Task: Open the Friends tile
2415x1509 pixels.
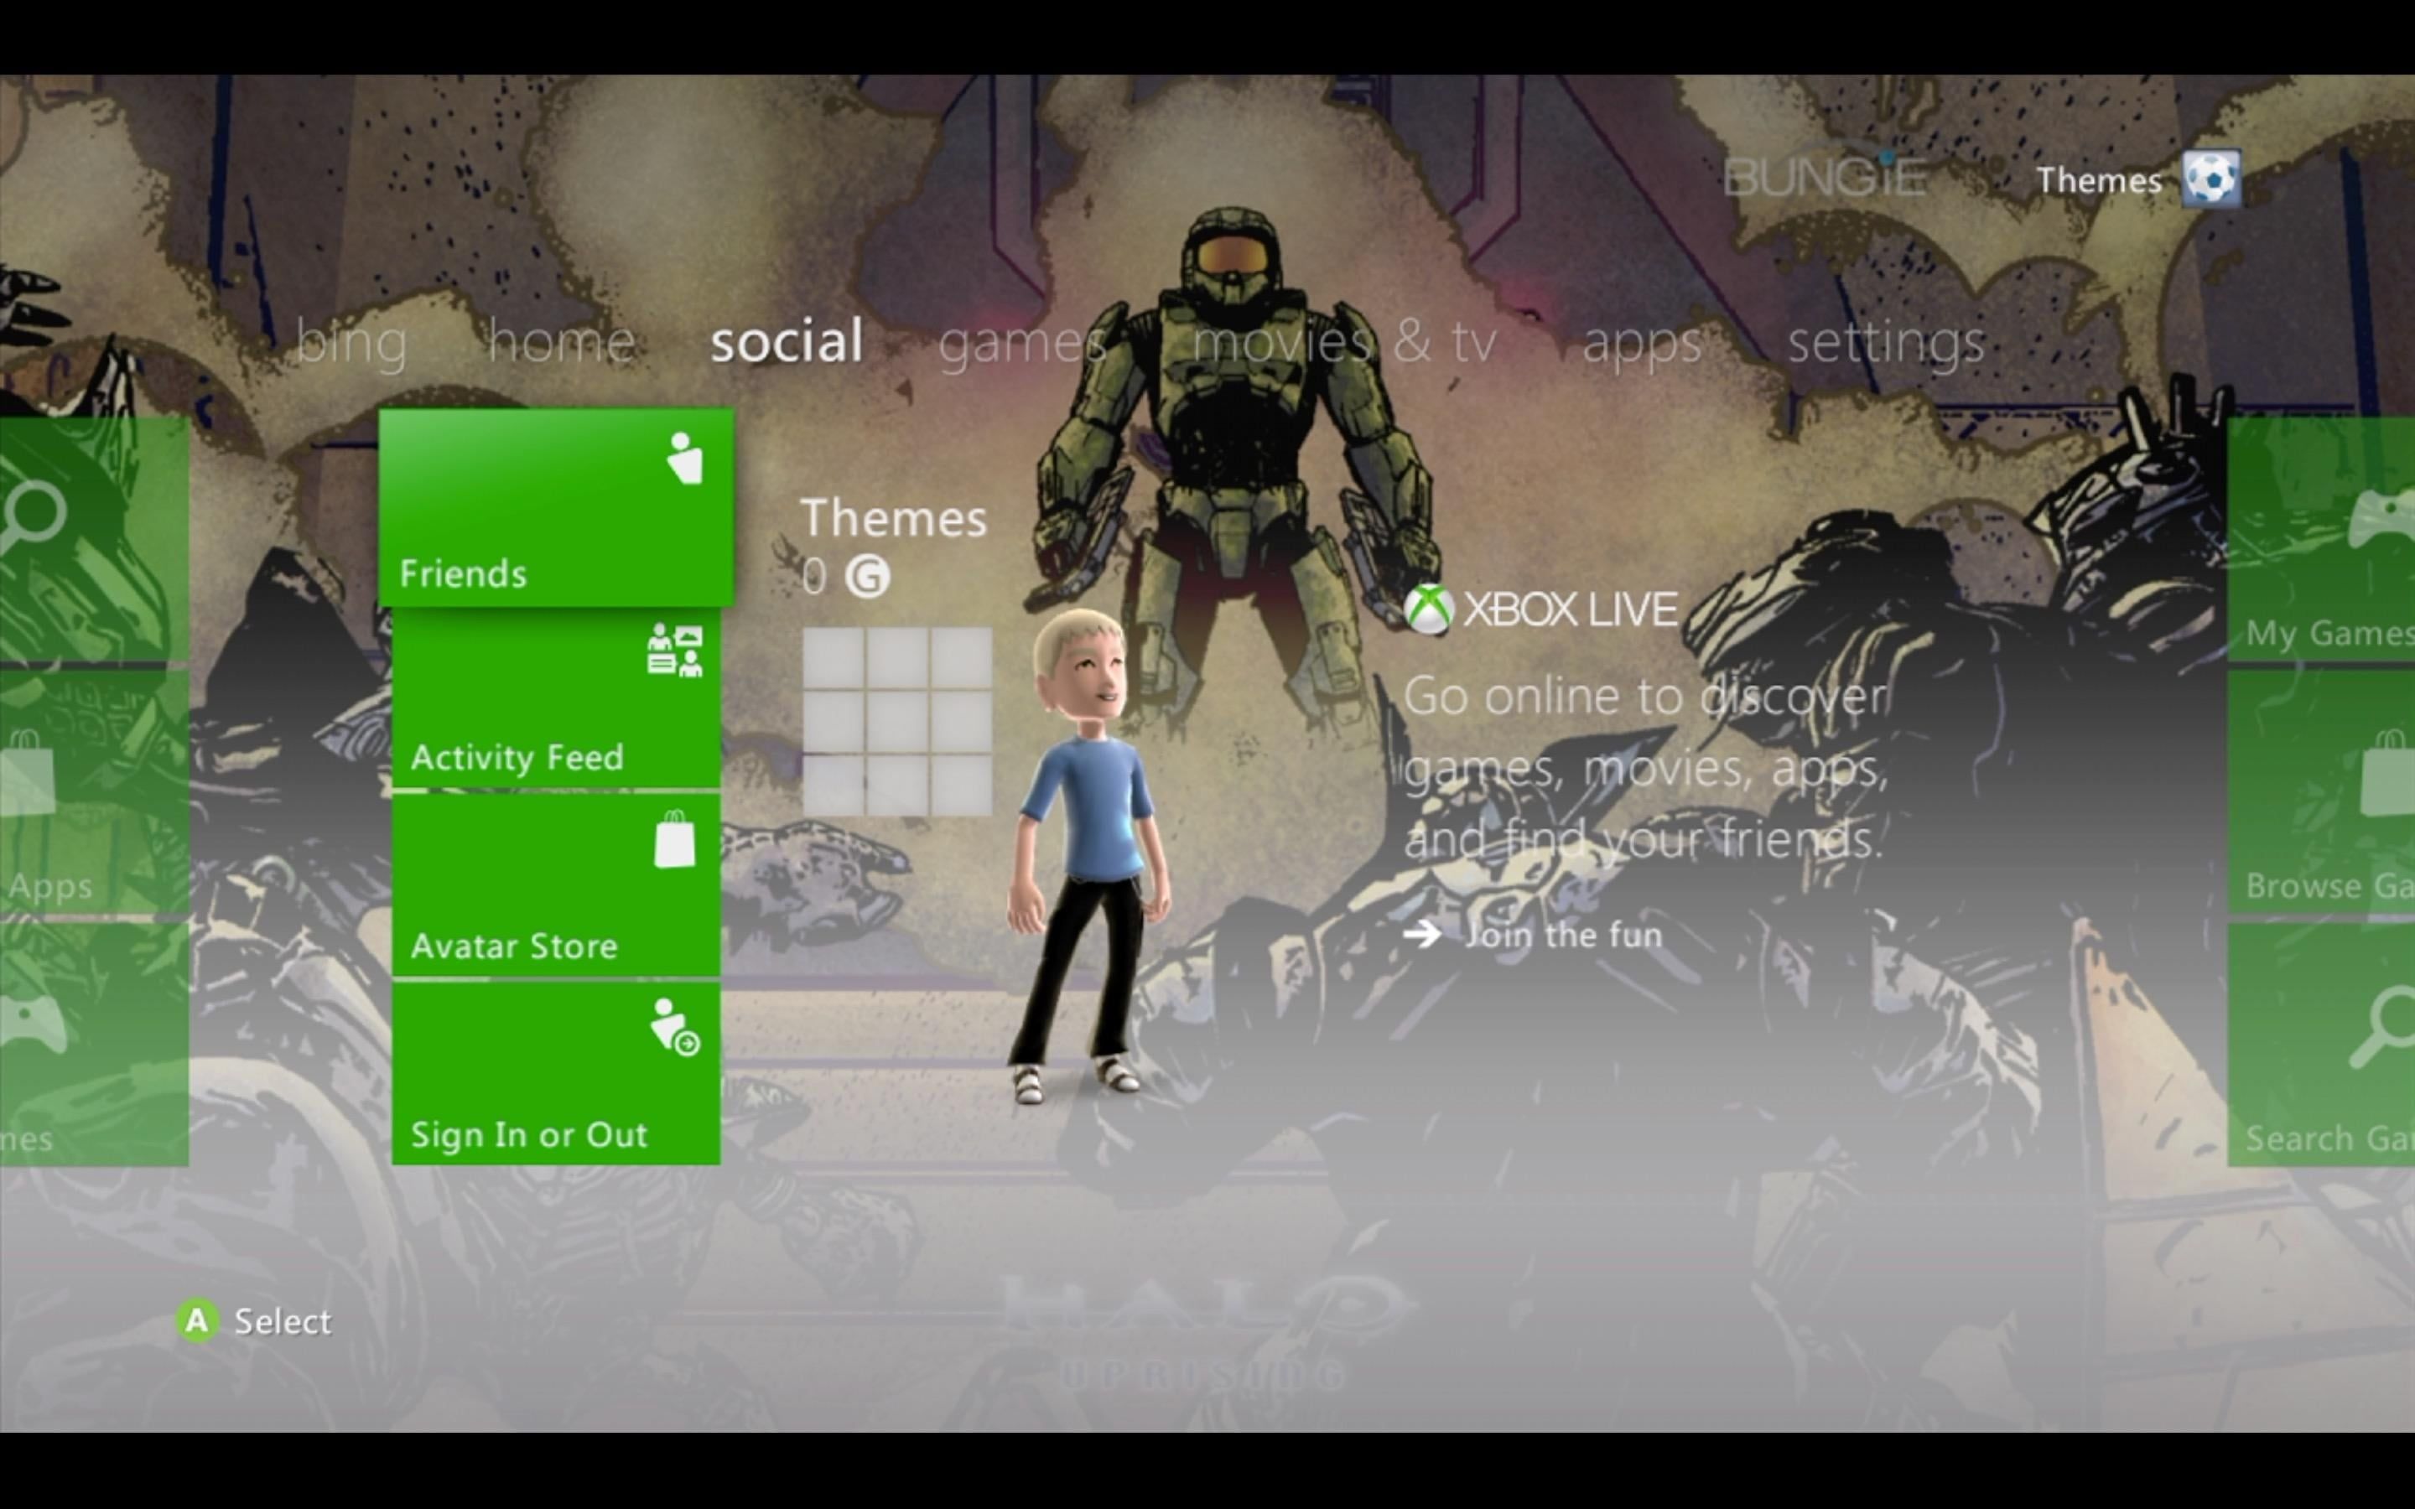Action: tap(556, 507)
